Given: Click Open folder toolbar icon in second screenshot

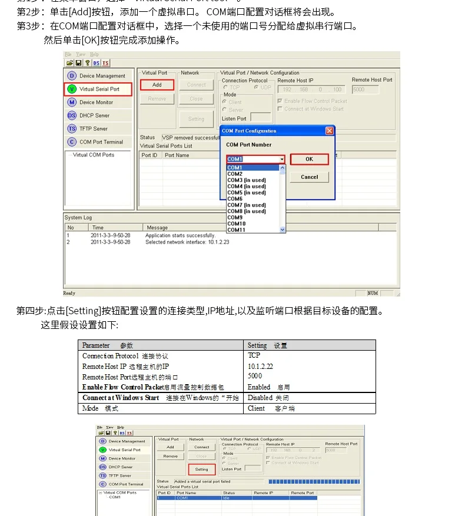Looking at the screenshot, I should (101, 433).
